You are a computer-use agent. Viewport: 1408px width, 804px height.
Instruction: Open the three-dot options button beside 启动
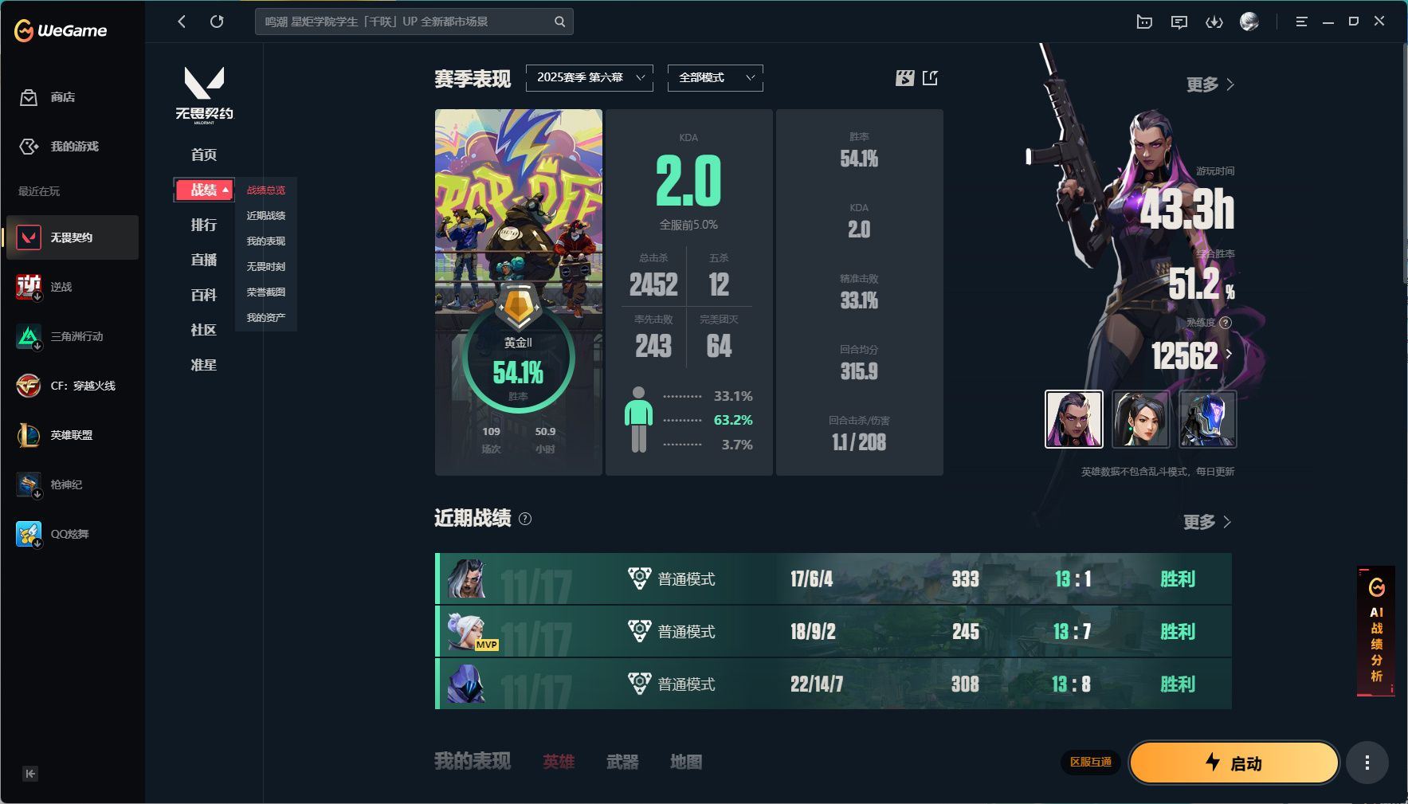[x=1367, y=763]
